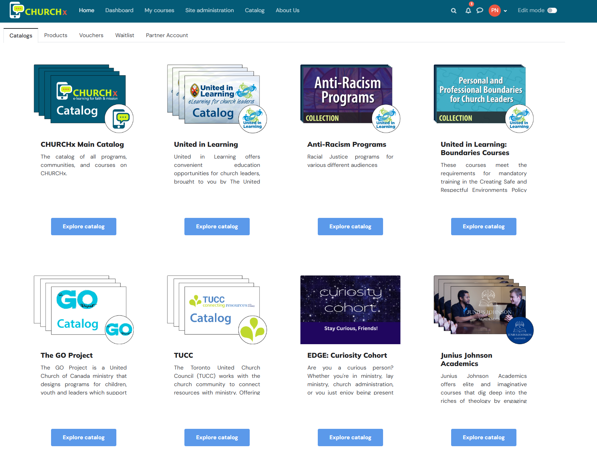Click the PN user avatar

(x=495, y=10)
